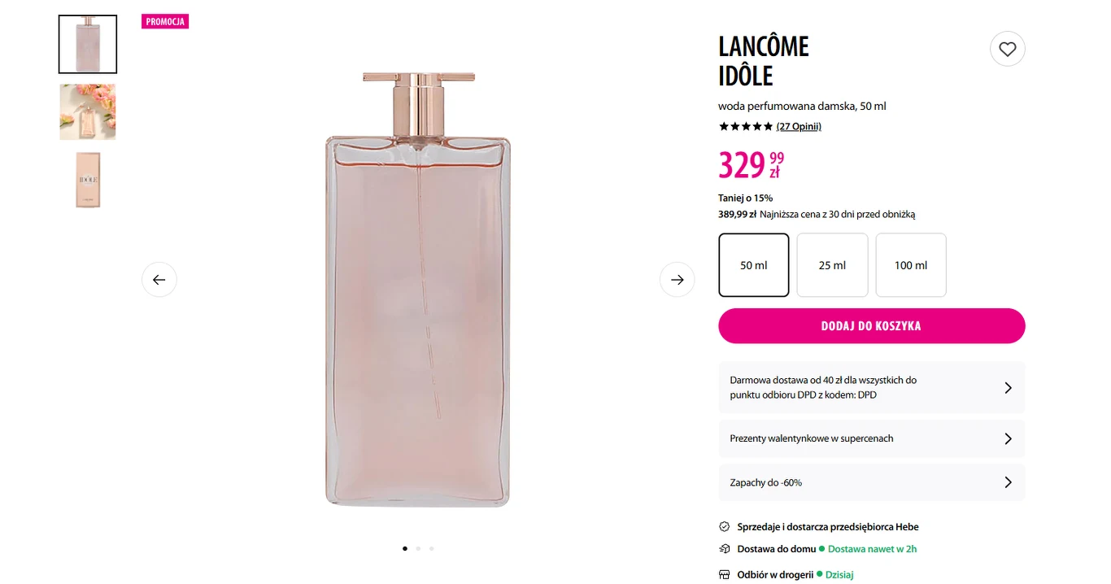Select the Idôle box packaging thumbnail

(x=87, y=179)
